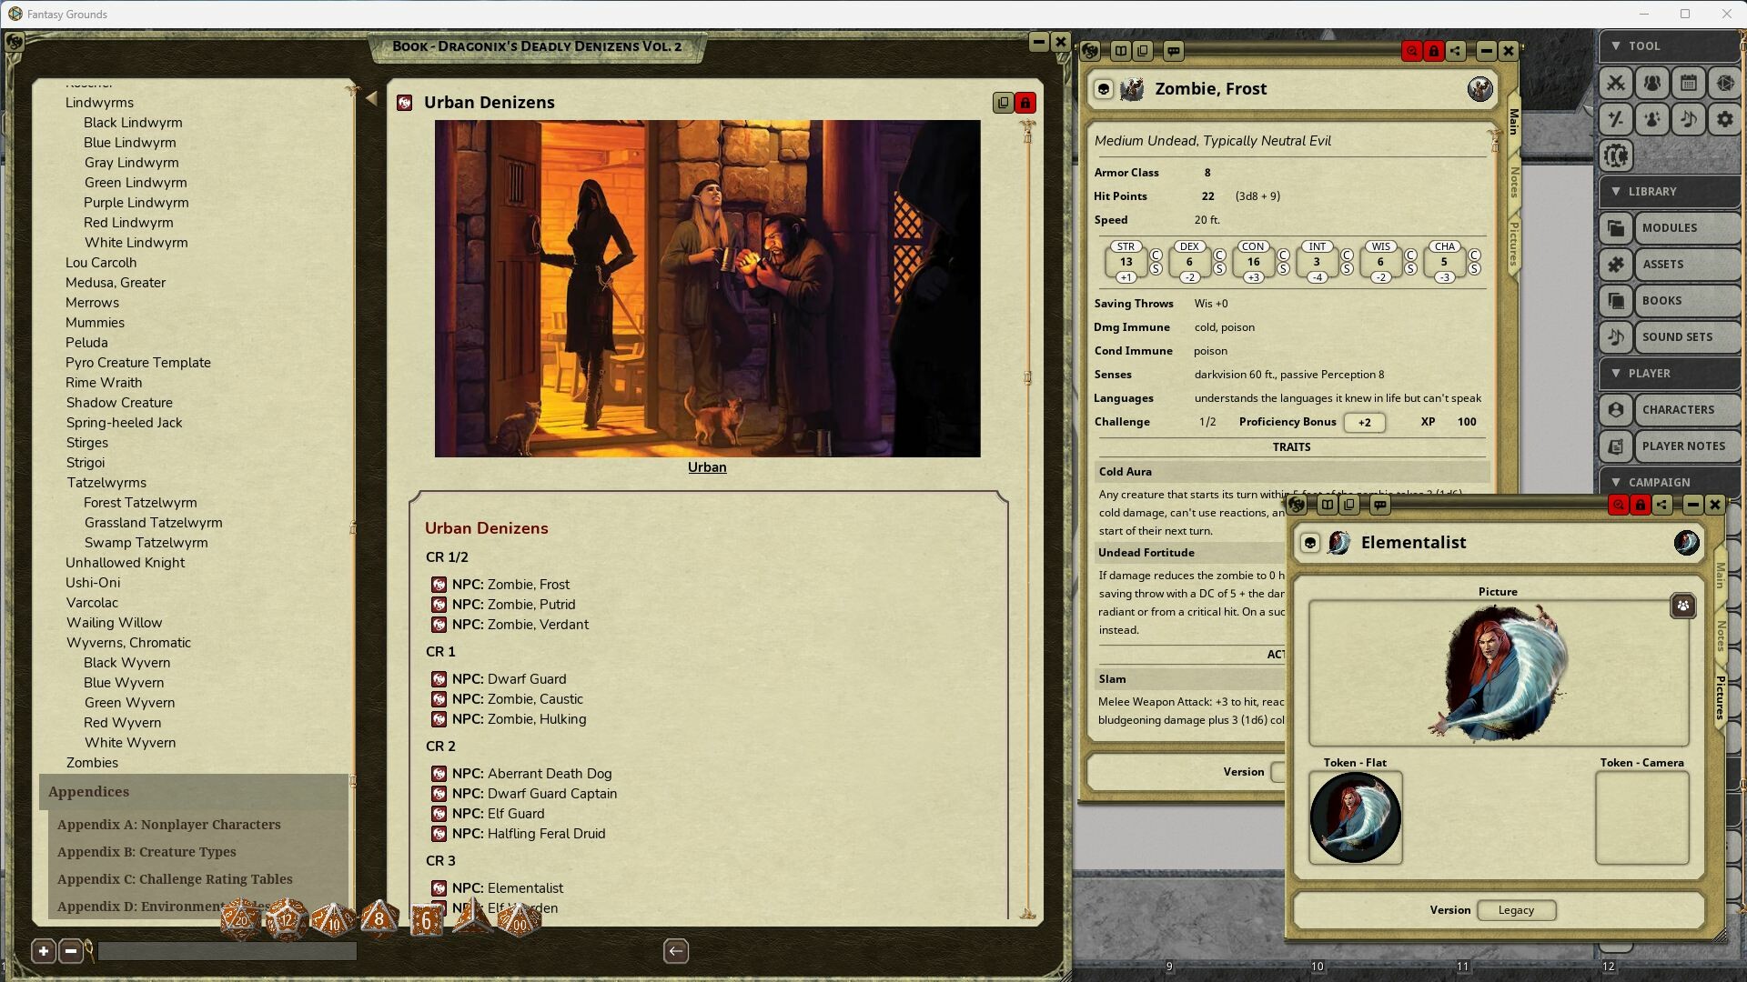Click the Token - Flat thumbnail for Elementalist

pos(1354,817)
